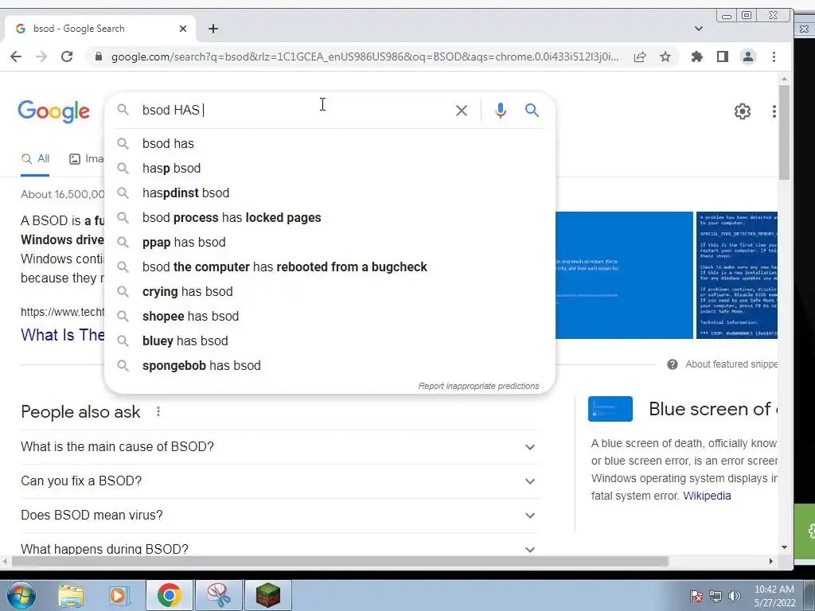Open the light blue BSOD image thumbnail
Image resolution: width=815 pixels, height=611 pixels.
coord(624,274)
